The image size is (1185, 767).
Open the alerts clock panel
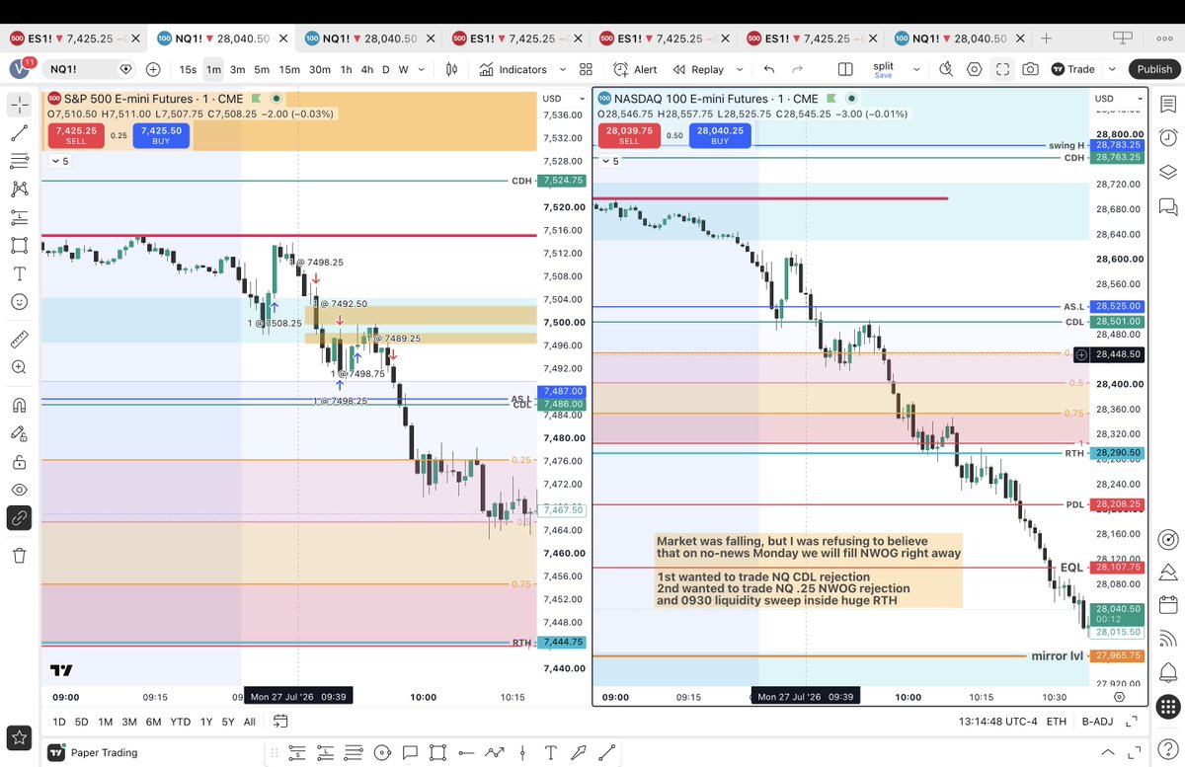click(1168, 137)
